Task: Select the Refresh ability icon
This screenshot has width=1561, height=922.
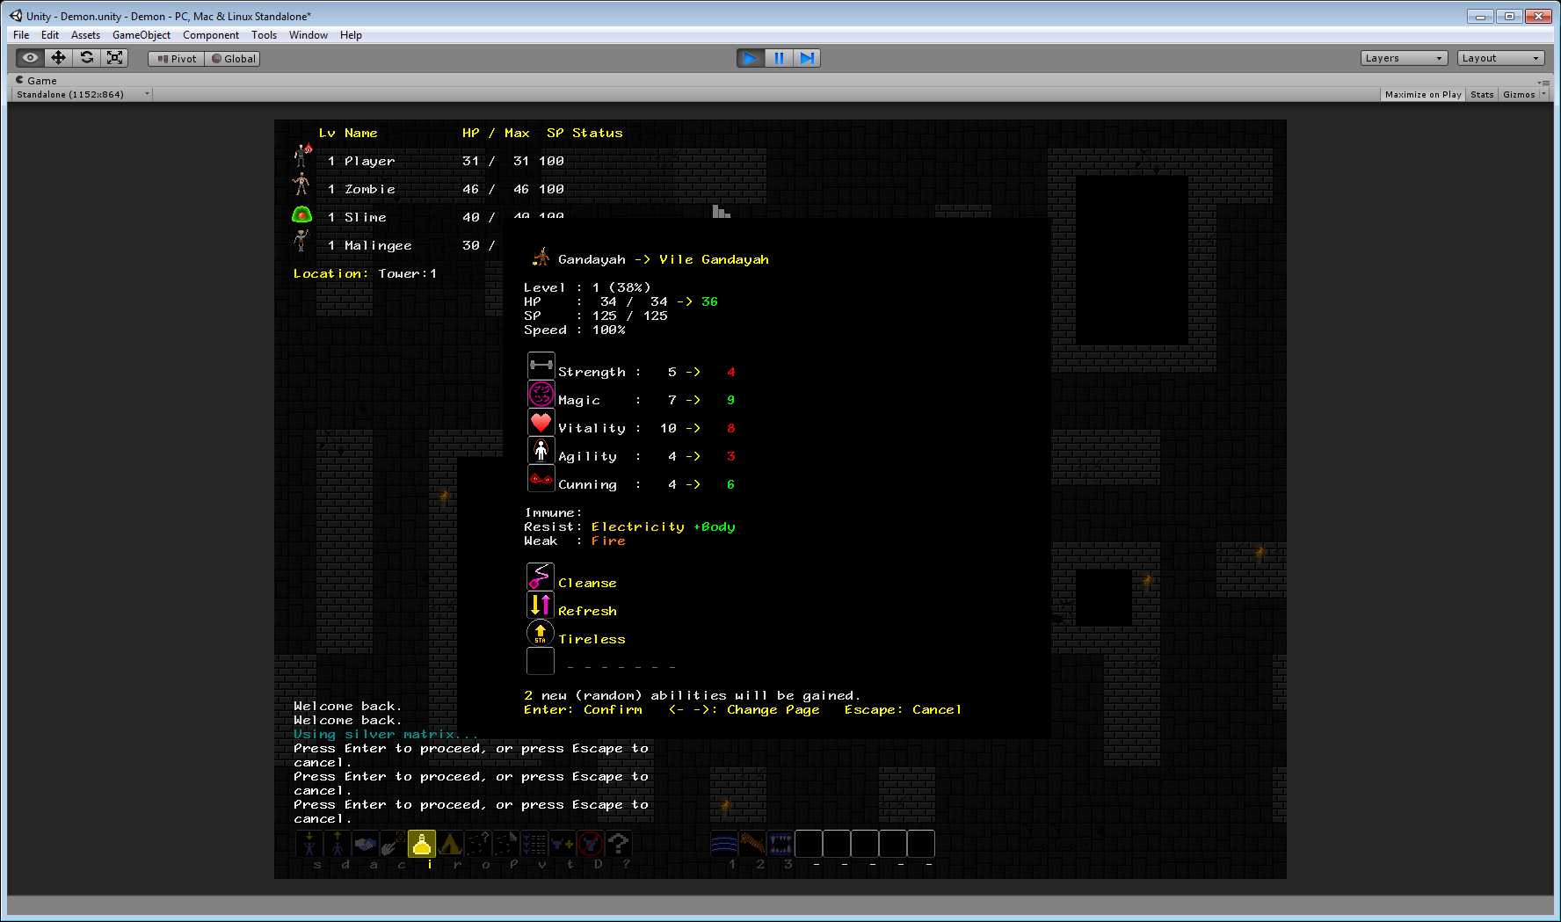Action: [x=541, y=605]
